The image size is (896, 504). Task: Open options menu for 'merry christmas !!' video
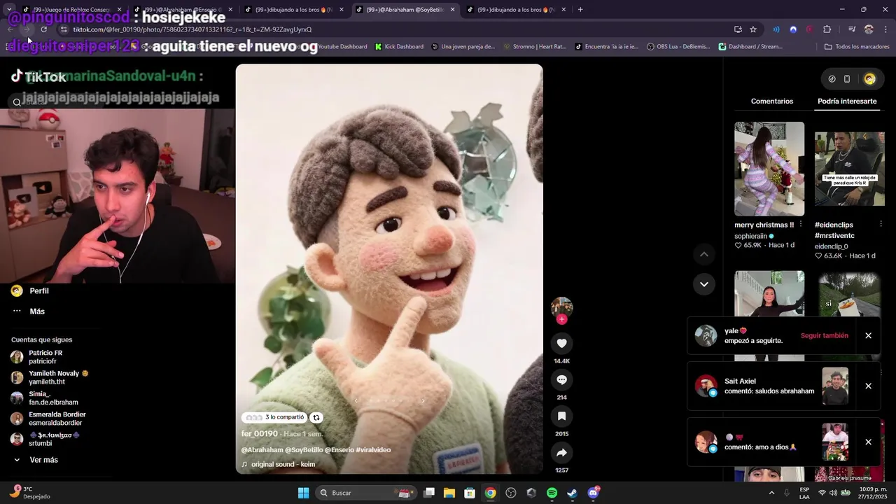(801, 225)
